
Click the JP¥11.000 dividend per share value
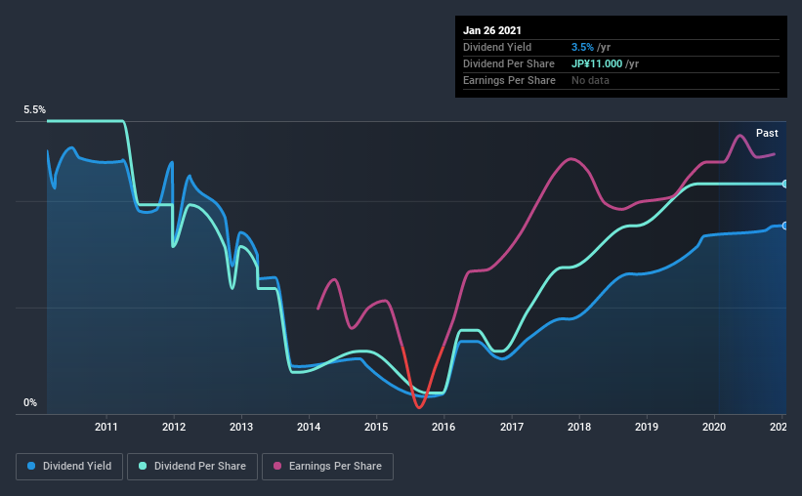click(597, 63)
